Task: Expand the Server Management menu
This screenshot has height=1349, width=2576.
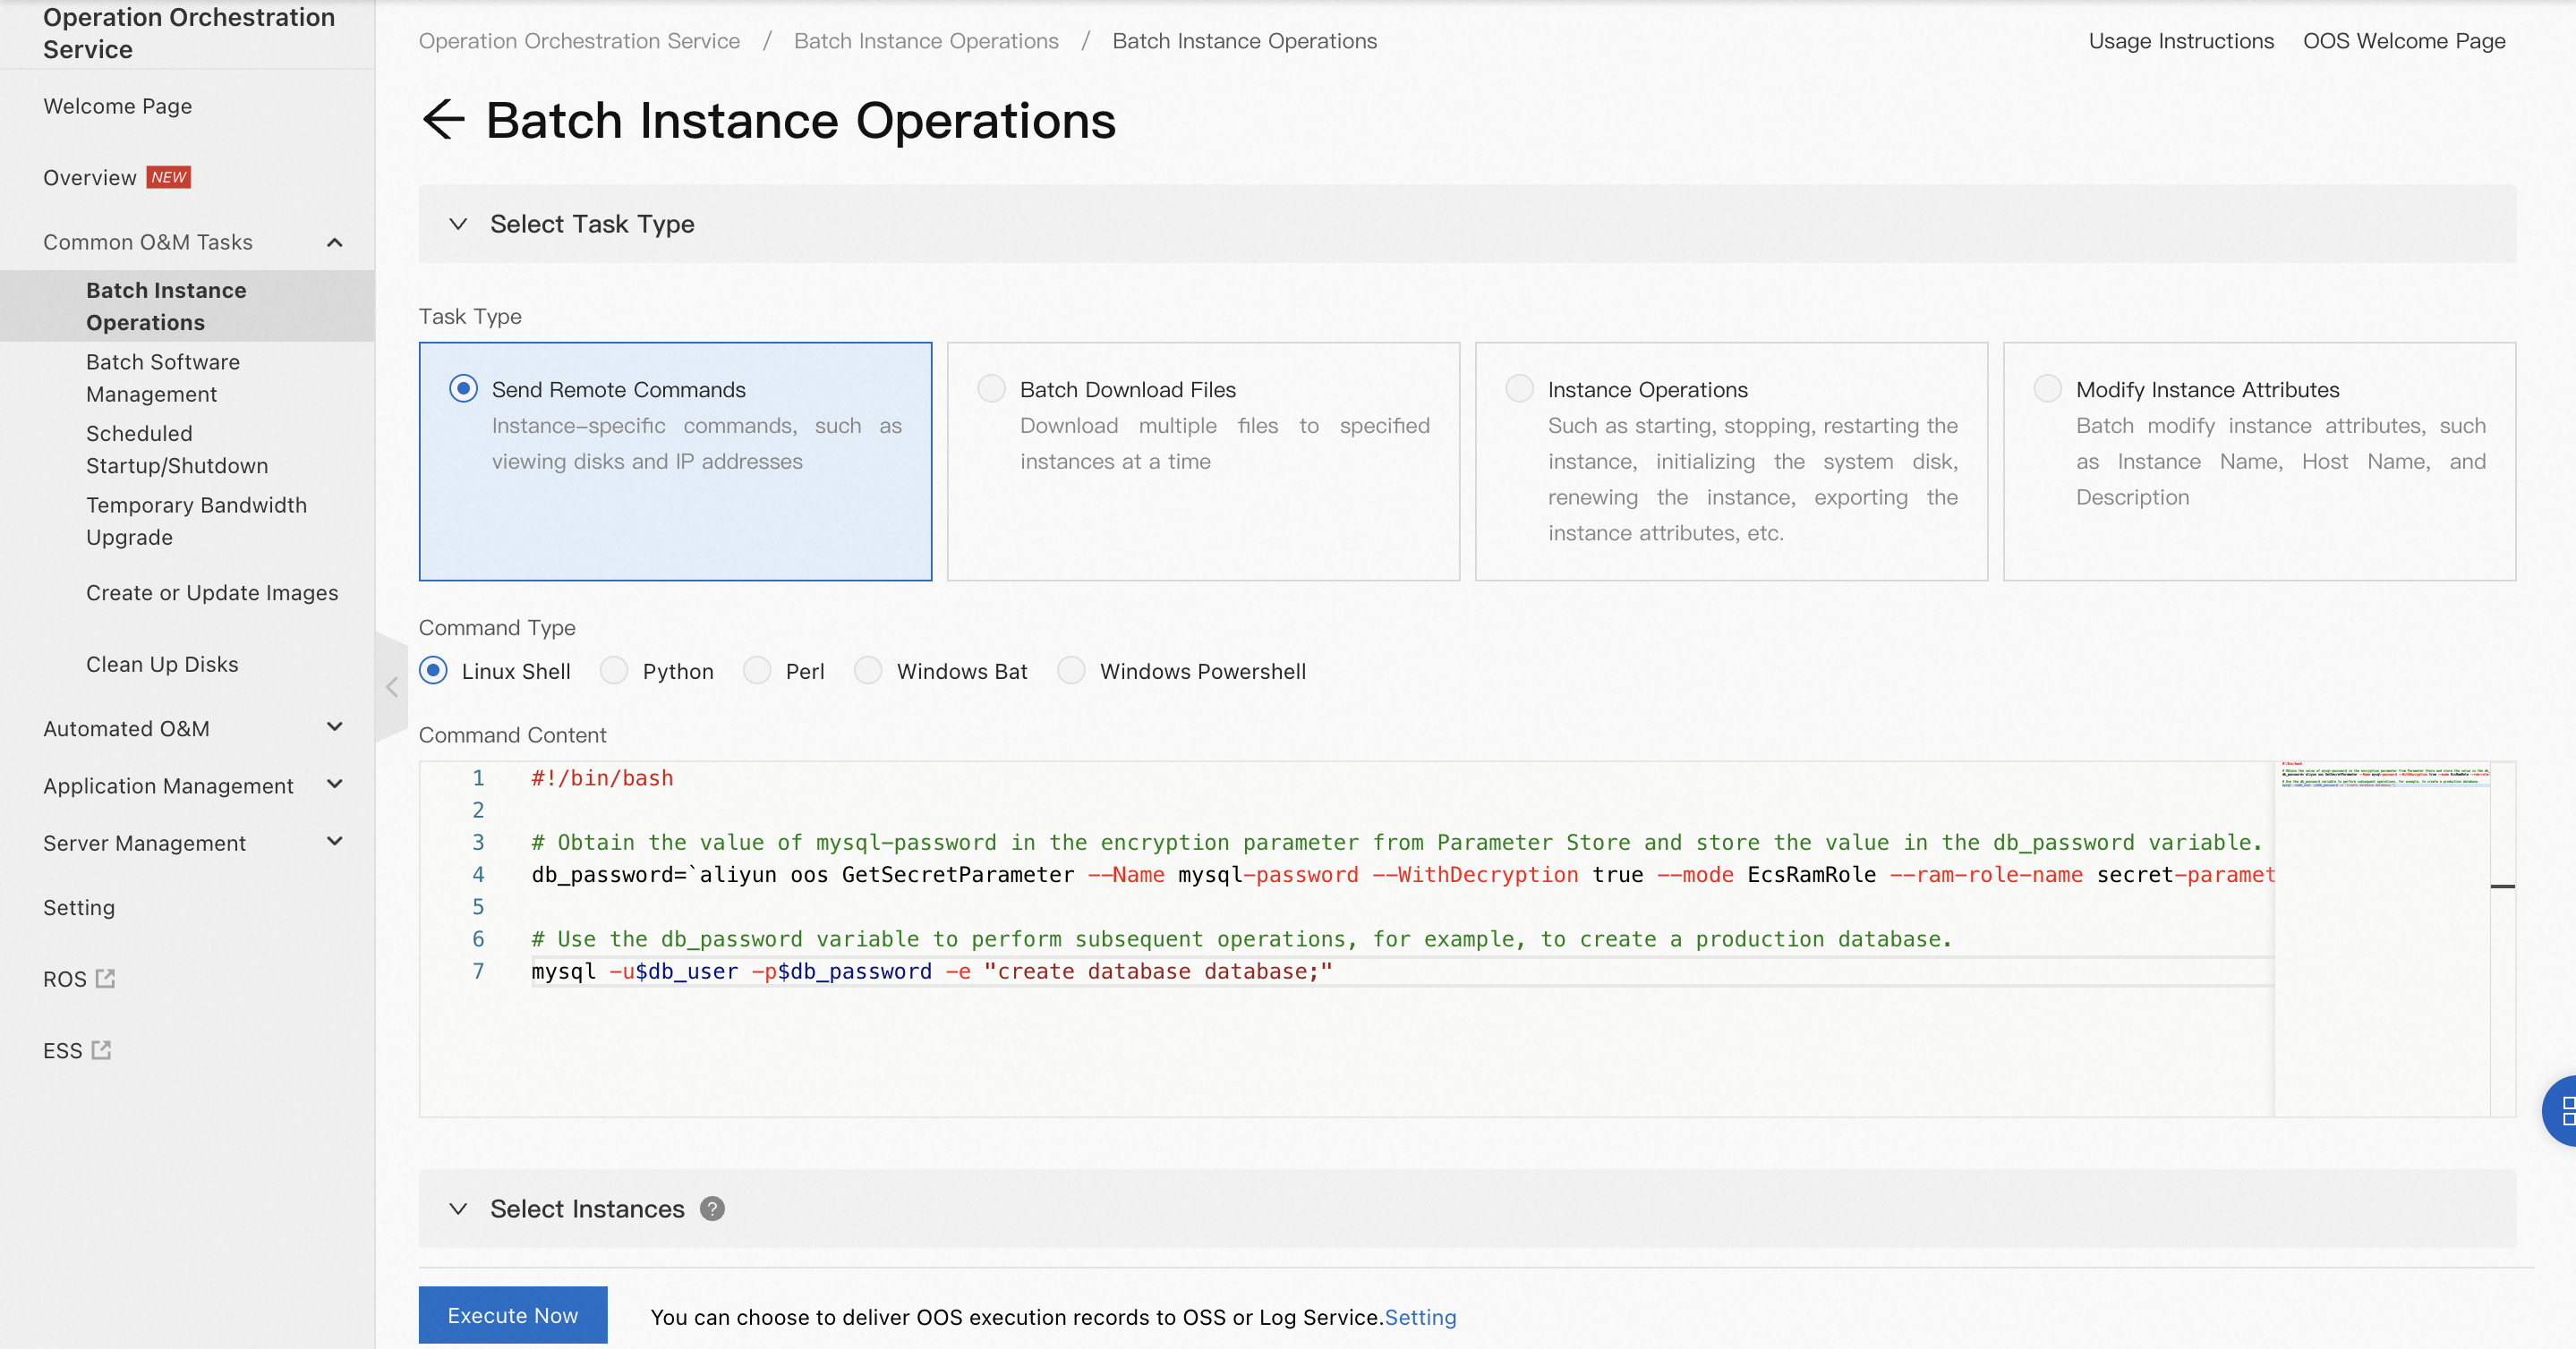Action: click(x=335, y=842)
